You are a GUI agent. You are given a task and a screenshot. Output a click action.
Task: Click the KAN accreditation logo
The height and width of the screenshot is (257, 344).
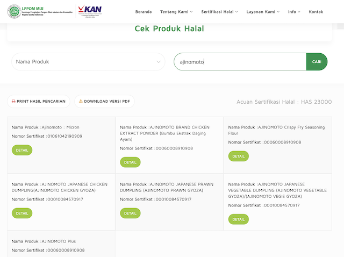89,11
